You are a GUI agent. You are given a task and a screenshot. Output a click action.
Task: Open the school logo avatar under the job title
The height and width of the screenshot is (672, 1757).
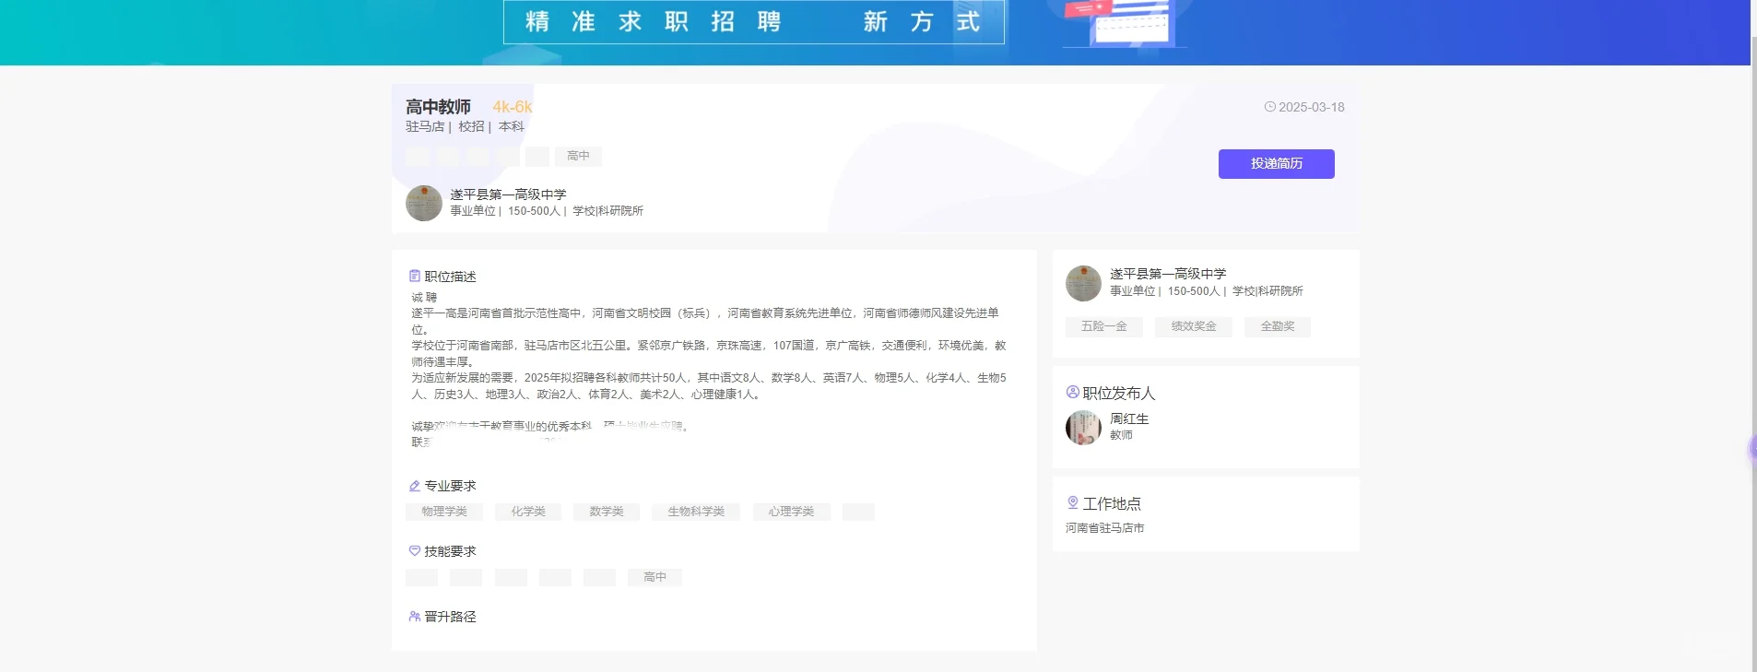(424, 203)
